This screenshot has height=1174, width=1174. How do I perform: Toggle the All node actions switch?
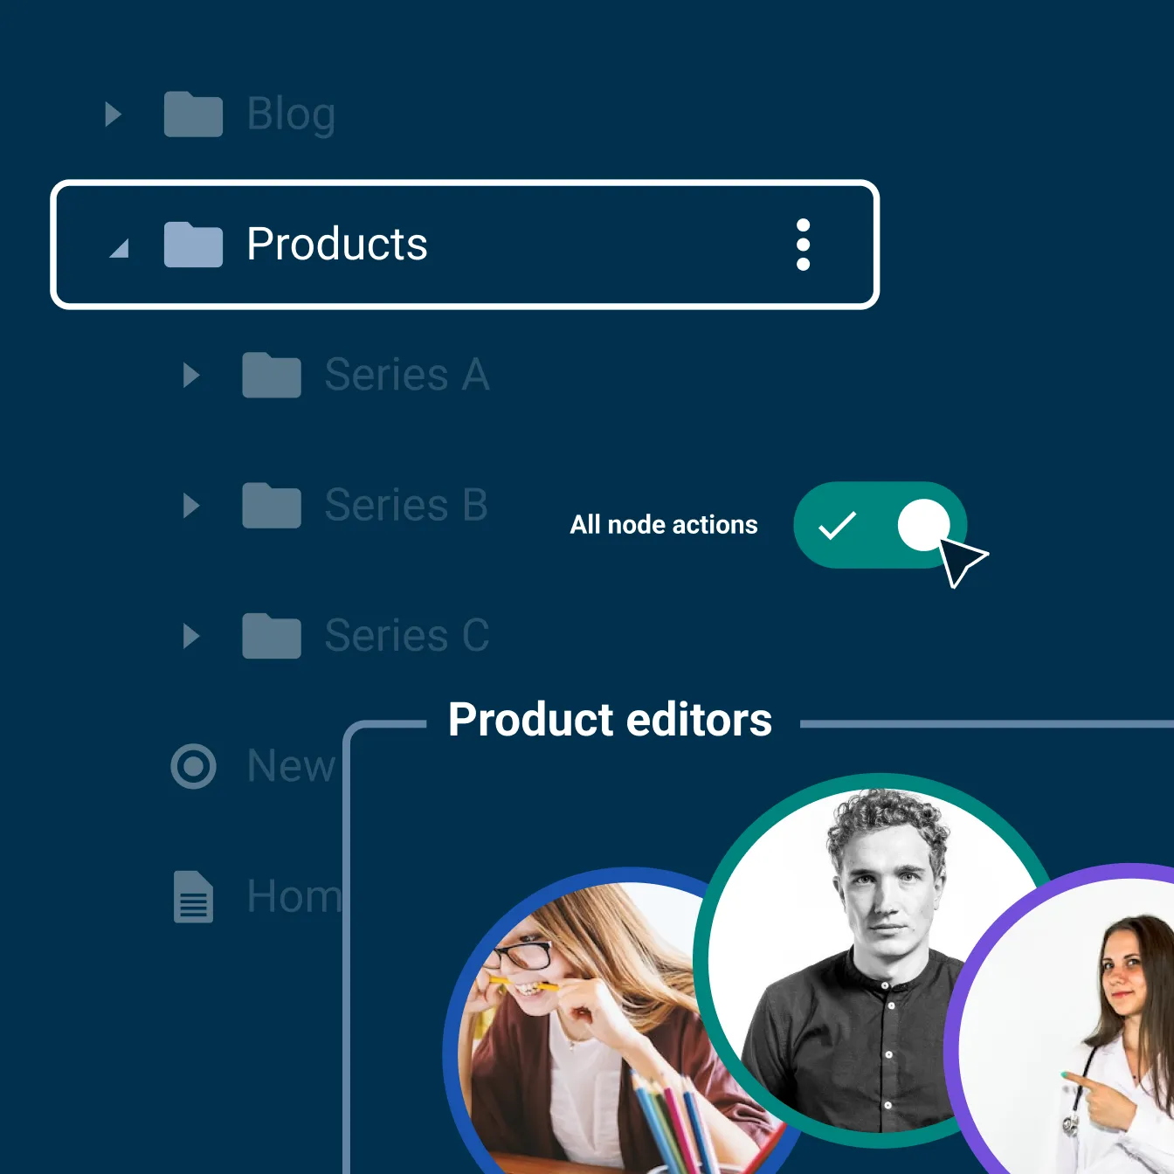pyautogui.click(x=880, y=525)
